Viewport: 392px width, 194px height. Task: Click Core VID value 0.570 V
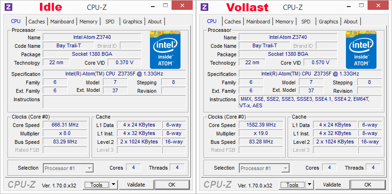point(321,62)
